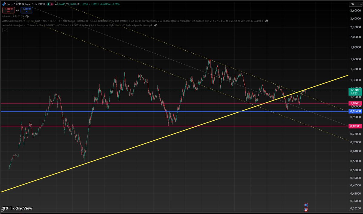Open symbol search via Euro / ABD Doları title
363x214 pixels.
pos(18,4)
